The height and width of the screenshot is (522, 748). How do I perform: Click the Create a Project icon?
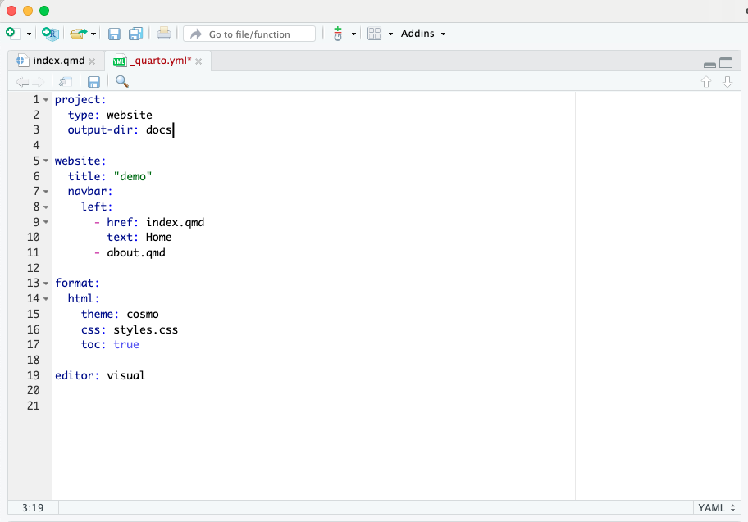pyautogui.click(x=50, y=34)
